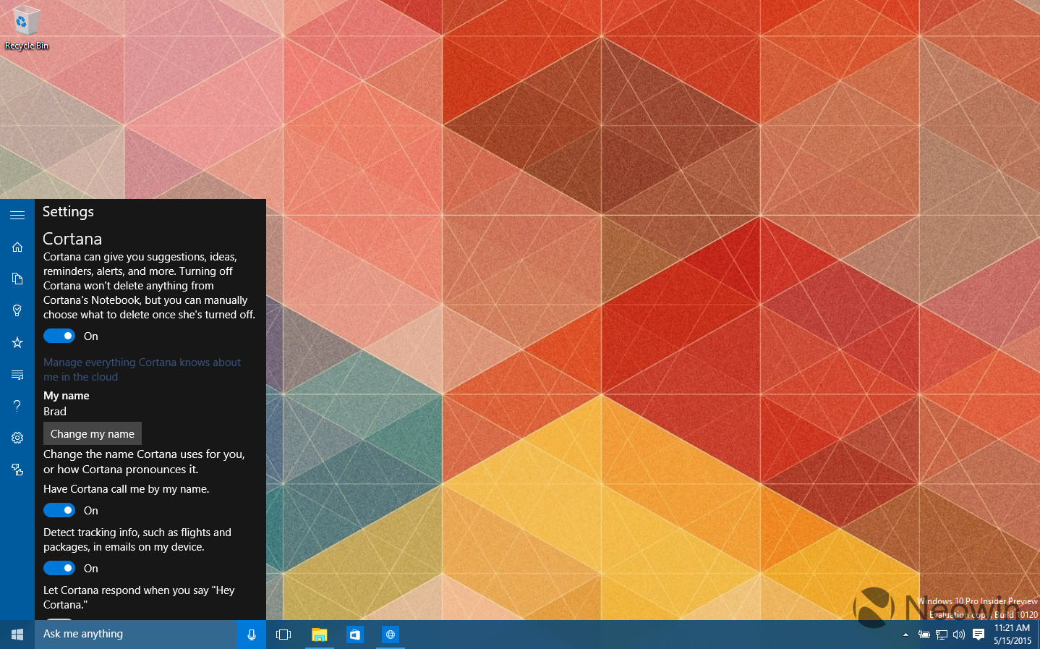Open the lightbulb Reminders icon in Cortana sidebar

[17, 310]
